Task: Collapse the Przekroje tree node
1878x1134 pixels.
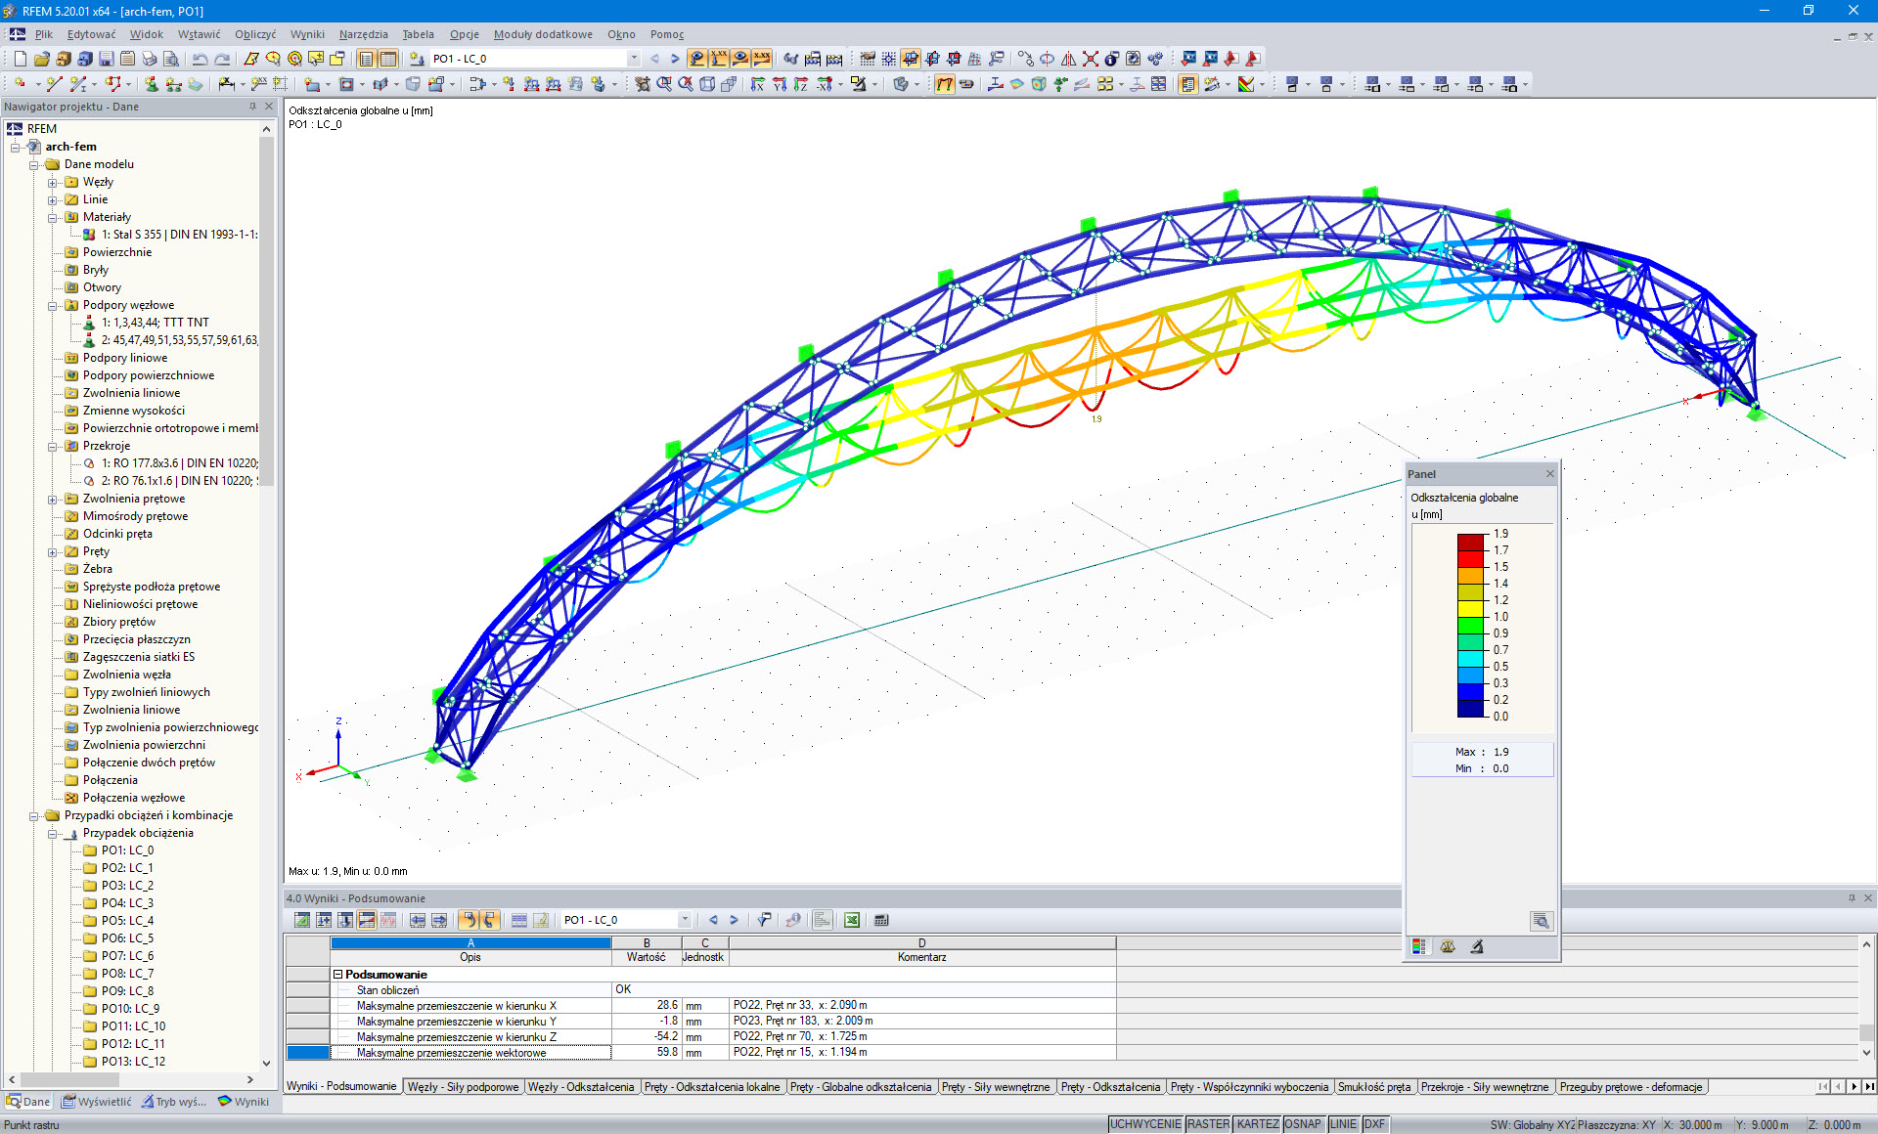Action: pos(53,446)
